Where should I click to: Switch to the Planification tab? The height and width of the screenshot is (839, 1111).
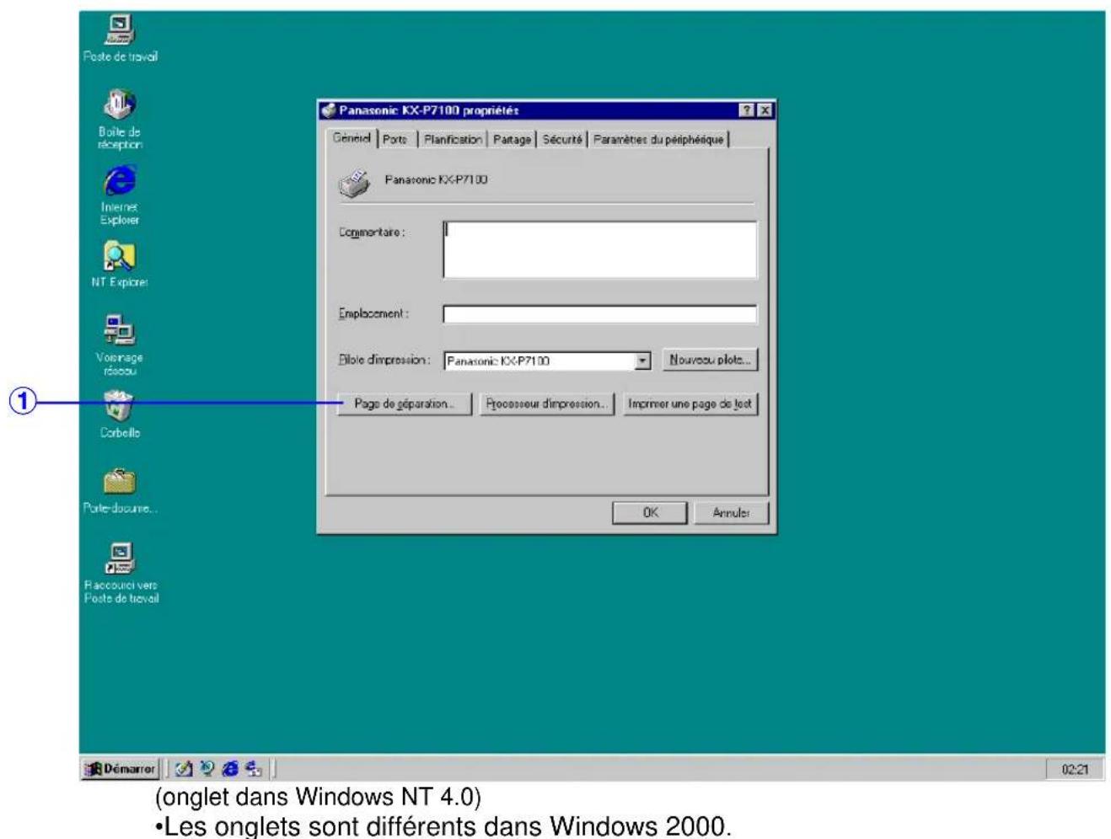point(453,140)
